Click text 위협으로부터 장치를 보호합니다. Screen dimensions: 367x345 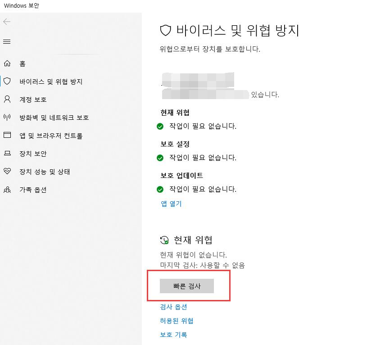tap(210, 49)
